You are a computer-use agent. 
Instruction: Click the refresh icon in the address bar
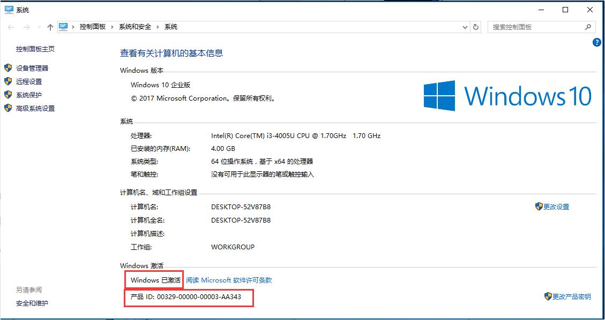coord(476,27)
